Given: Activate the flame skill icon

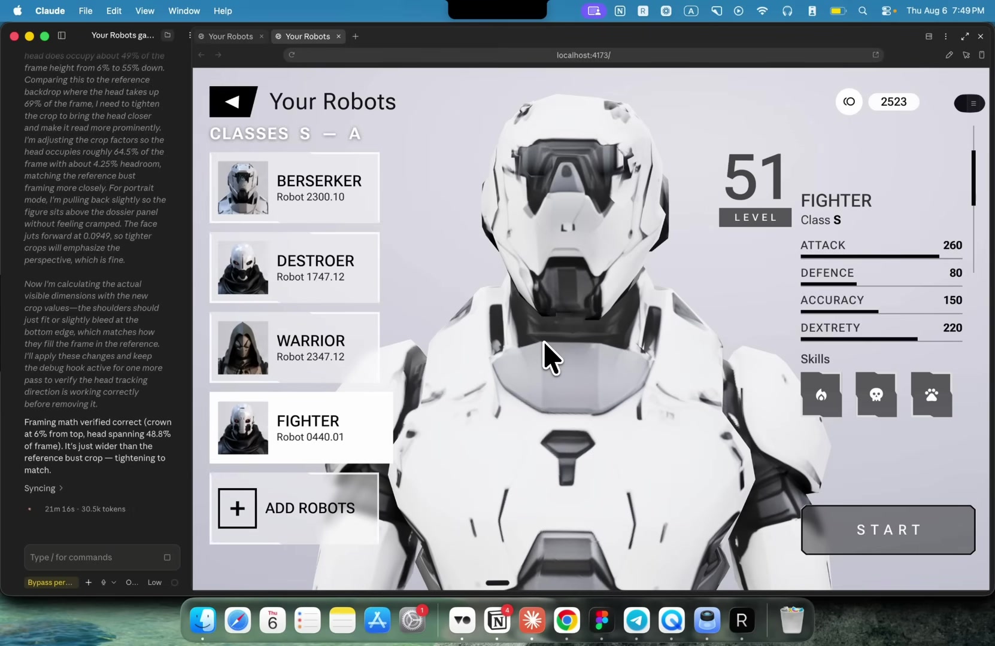Looking at the screenshot, I should tap(821, 395).
